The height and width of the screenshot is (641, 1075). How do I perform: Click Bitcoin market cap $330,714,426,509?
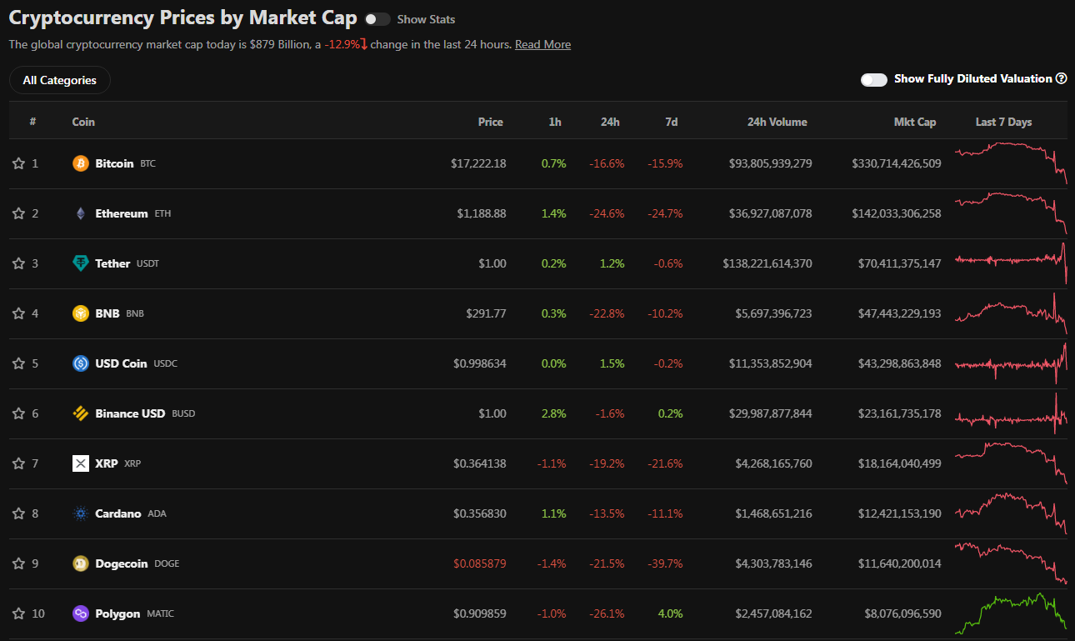click(x=897, y=163)
